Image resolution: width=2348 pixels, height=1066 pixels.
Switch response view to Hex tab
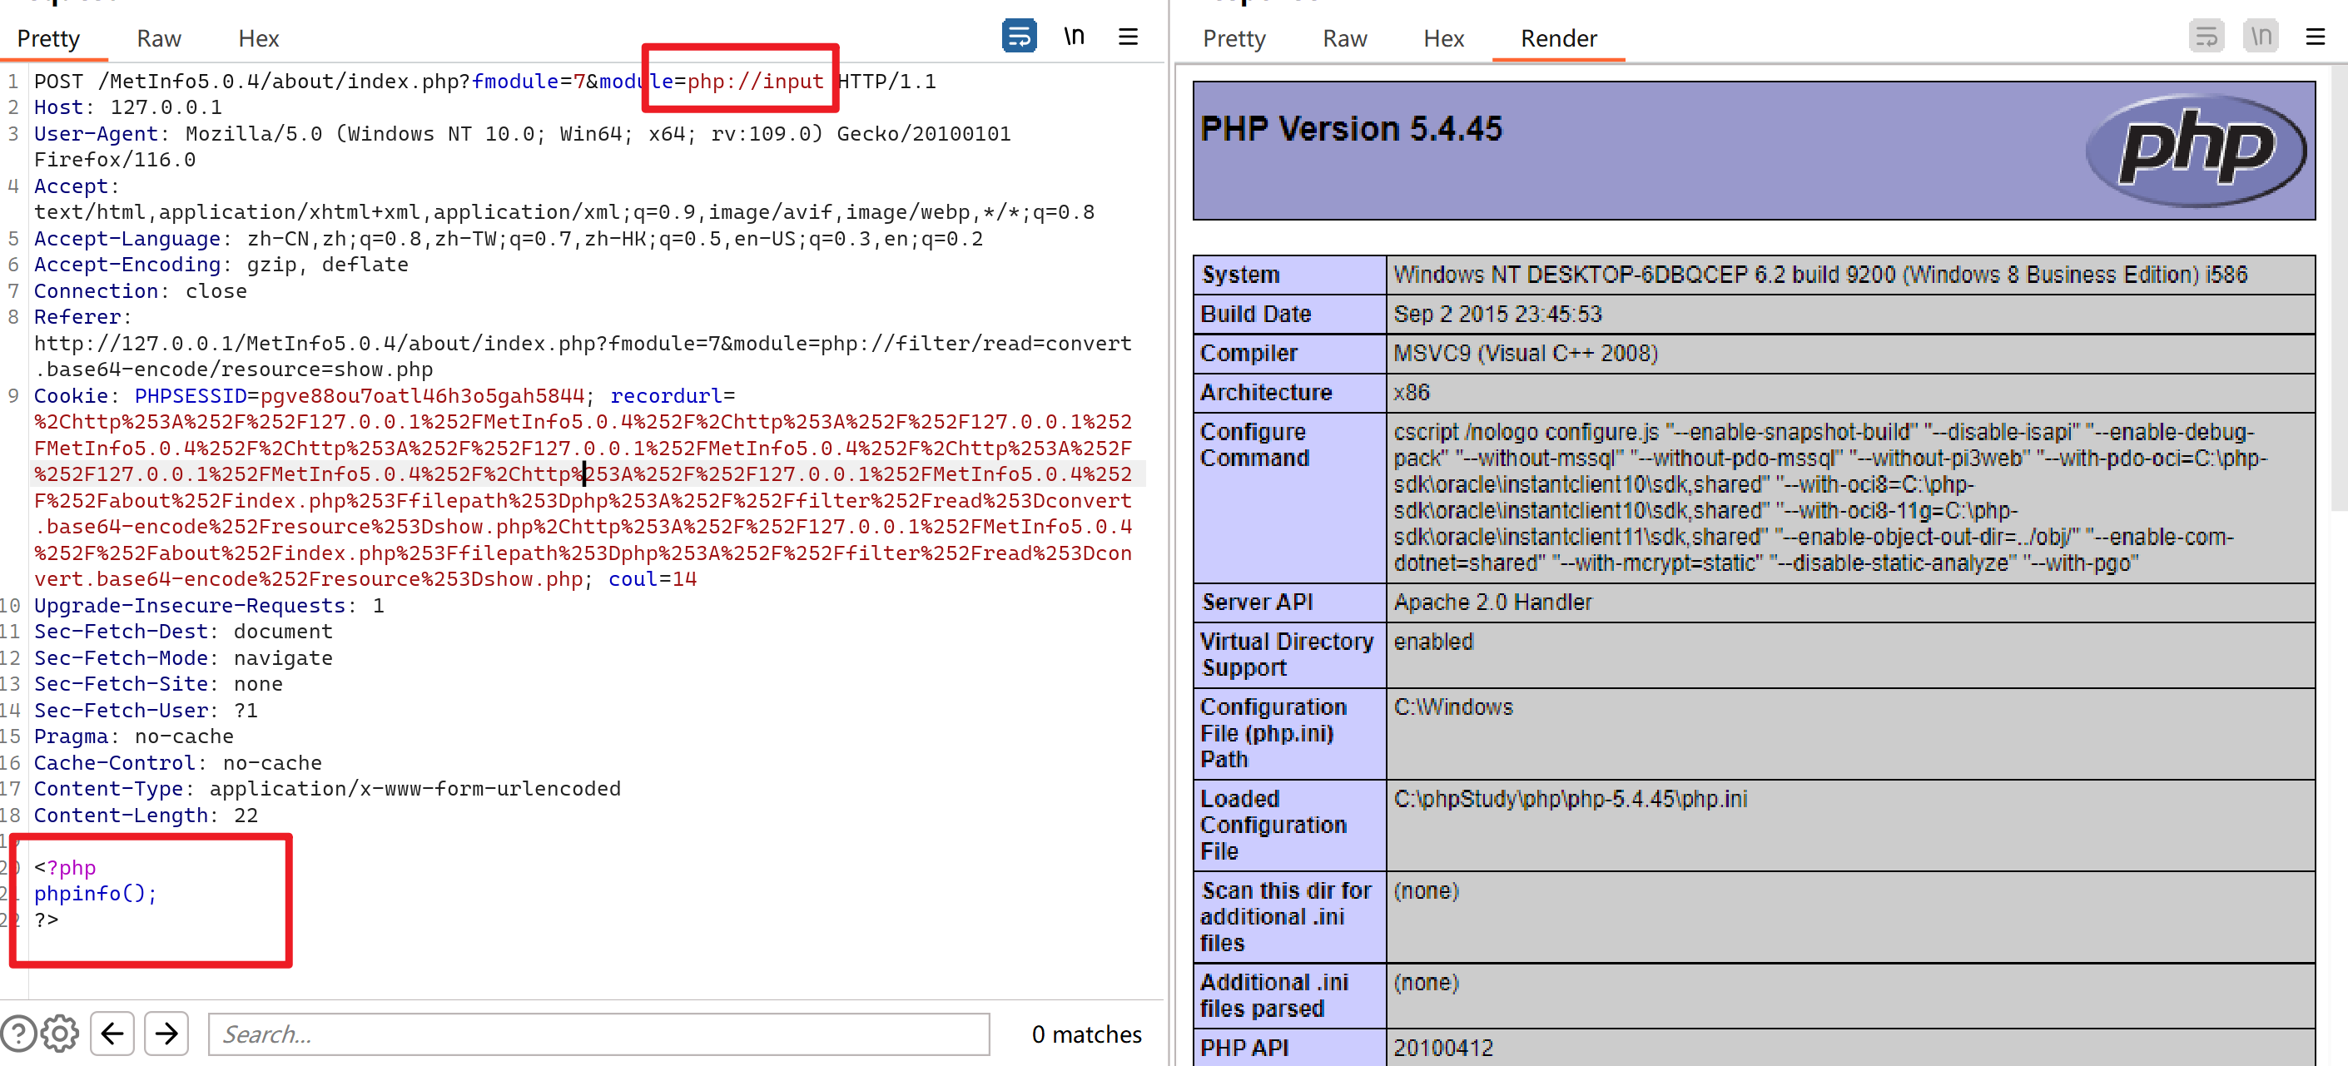1443,38
